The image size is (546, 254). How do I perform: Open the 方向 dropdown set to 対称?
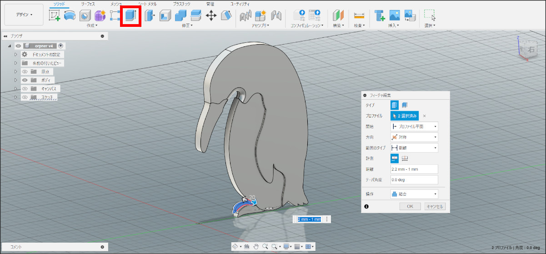pyautogui.click(x=414, y=137)
